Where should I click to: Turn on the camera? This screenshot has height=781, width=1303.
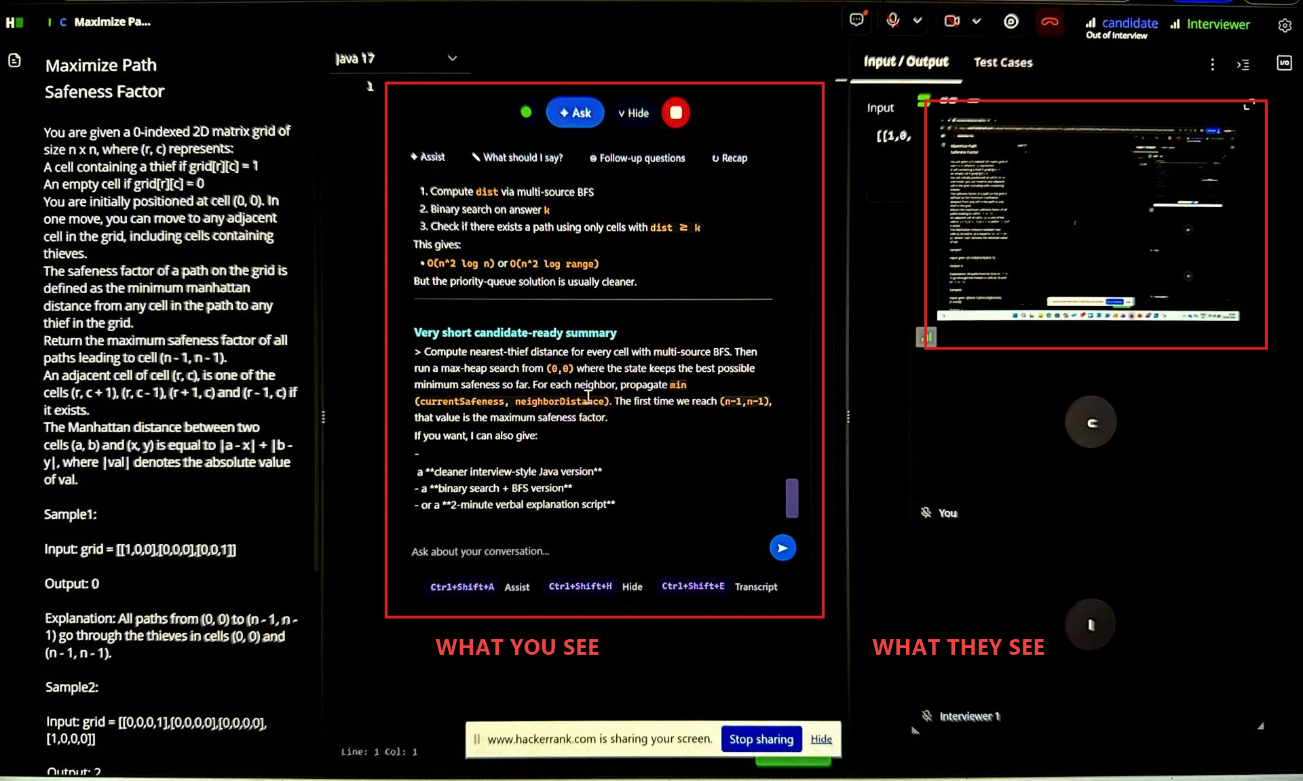pos(953,21)
